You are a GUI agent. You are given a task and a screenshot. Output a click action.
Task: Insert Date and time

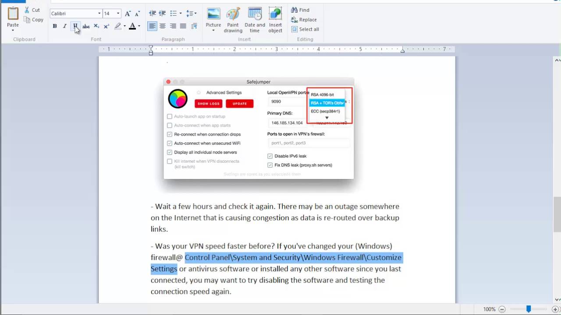tap(255, 20)
